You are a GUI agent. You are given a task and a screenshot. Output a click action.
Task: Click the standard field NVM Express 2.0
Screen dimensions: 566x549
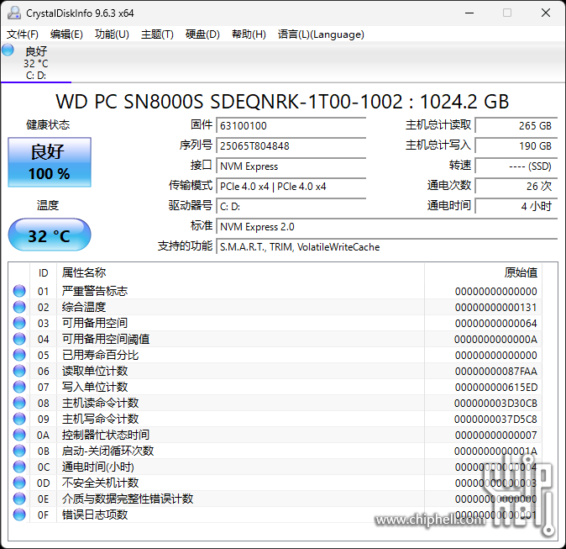pyautogui.click(x=387, y=227)
